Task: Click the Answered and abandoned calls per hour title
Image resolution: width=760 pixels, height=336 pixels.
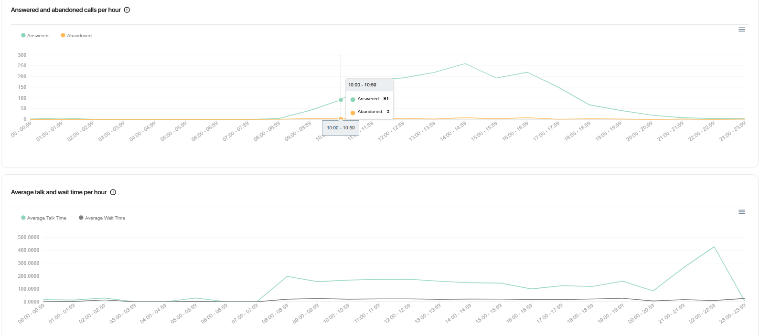Action: [x=66, y=10]
